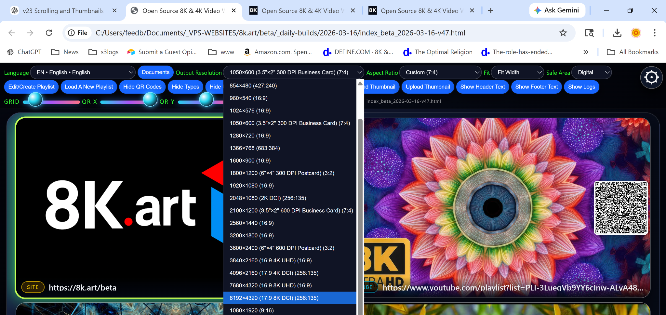This screenshot has width=666, height=315.
Task: Click the 8K.art logo thumbnail
Action: (120, 207)
